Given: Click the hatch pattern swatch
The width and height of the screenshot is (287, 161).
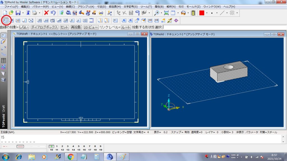Looking at the screenshot, I should (232, 13).
